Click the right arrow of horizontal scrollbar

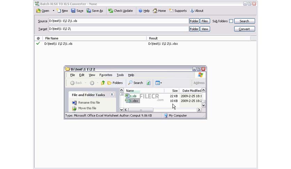pyautogui.click(x=199, y=110)
